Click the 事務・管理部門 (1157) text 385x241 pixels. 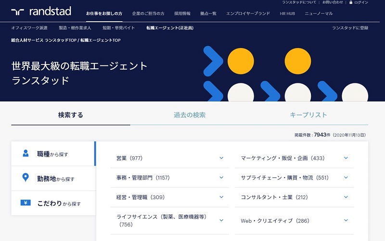(x=143, y=178)
